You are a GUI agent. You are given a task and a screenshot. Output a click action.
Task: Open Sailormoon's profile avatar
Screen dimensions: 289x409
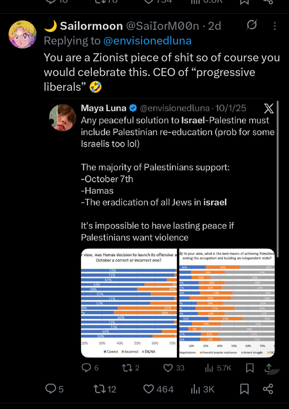(x=22, y=35)
